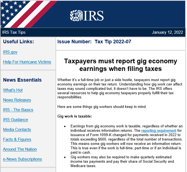Open the News Releases link
This screenshot has width=187, height=172.
[17, 100]
